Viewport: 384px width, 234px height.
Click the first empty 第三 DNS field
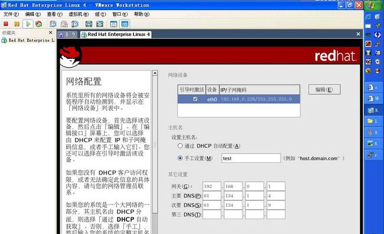click(212, 215)
